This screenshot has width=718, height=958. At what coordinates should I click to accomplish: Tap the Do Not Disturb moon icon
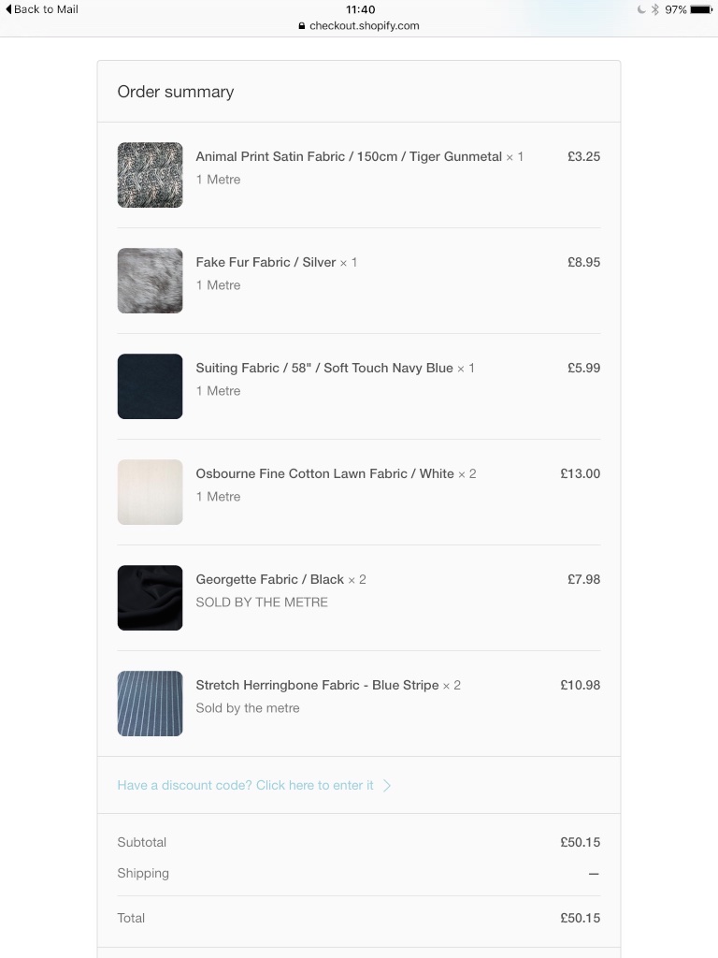pos(641,9)
